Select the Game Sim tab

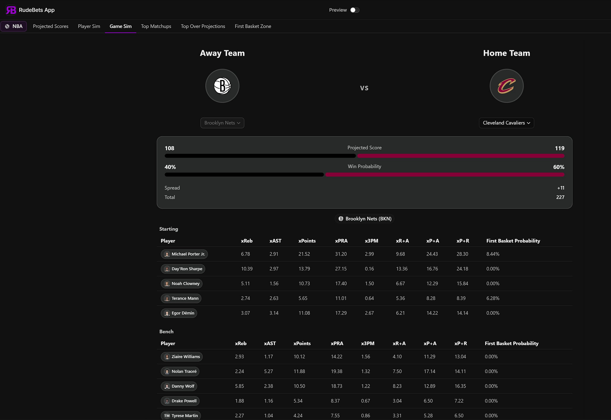[121, 26]
